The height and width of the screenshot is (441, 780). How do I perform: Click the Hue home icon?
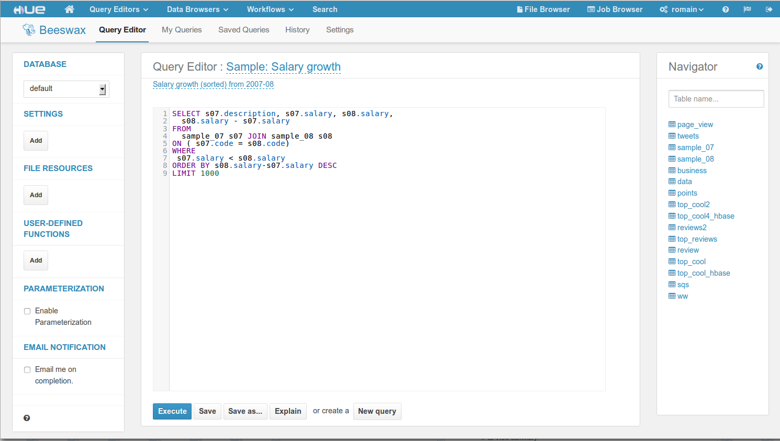[69, 9]
